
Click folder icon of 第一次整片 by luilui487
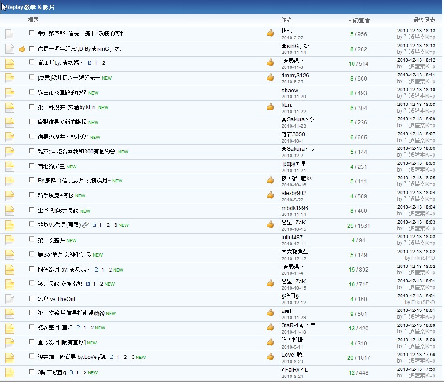tap(10, 240)
